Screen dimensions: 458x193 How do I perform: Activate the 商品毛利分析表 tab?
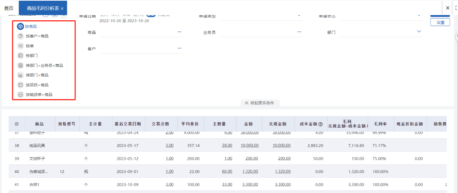[x=43, y=8]
